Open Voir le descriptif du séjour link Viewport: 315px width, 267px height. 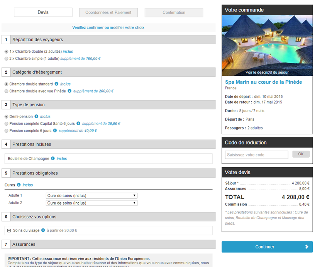pos(267,72)
